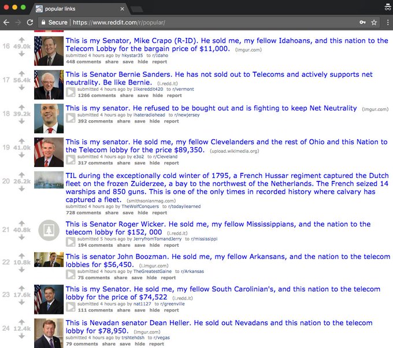393x348 pixels.
Task: Open 79 comments on Dean Heller post
Action: [82, 344]
